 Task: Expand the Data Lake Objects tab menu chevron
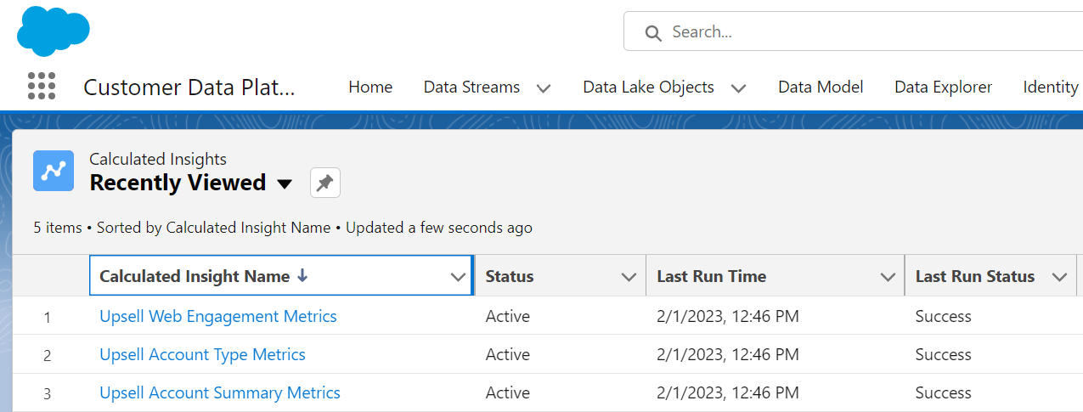[738, 87]
